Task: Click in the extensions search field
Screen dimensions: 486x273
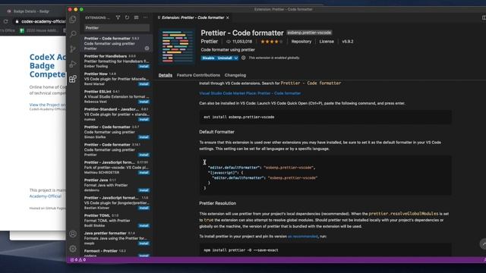Action: (x=117, y=28)
